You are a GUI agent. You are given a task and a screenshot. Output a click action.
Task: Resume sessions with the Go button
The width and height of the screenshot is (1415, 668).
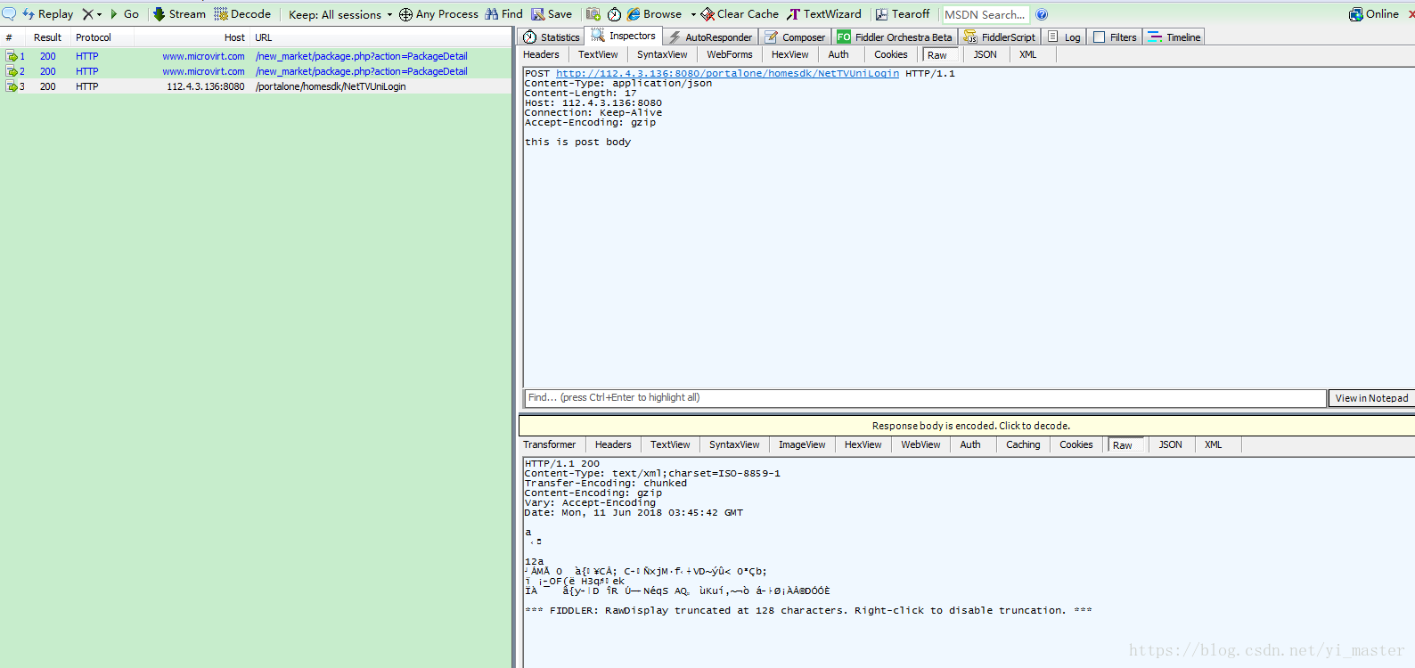pyautogui.click(x=125, y=14)
